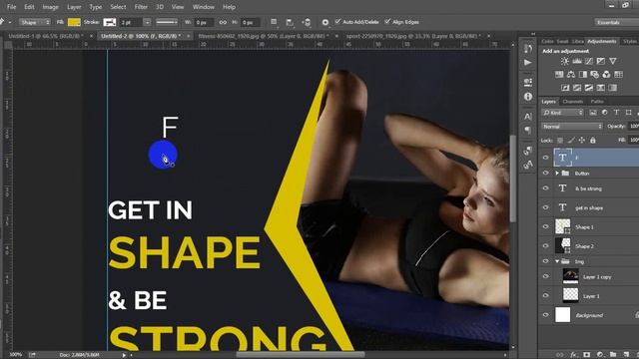
Task: Open the Paragraph panel icon
Action: 528,131
